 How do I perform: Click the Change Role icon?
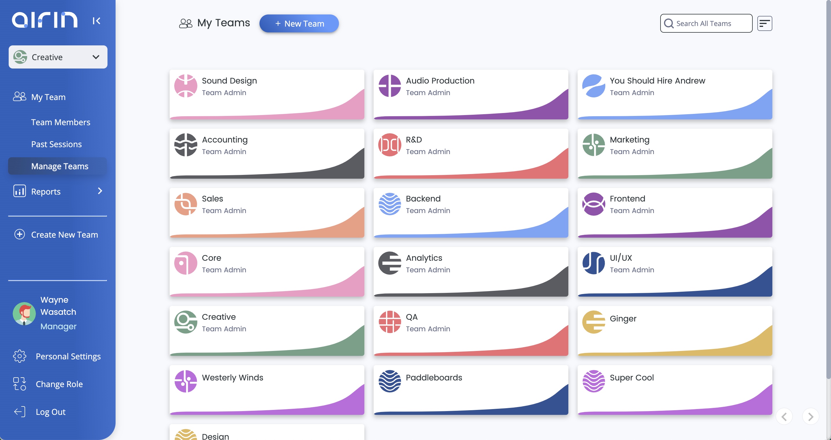pos(19,384)
